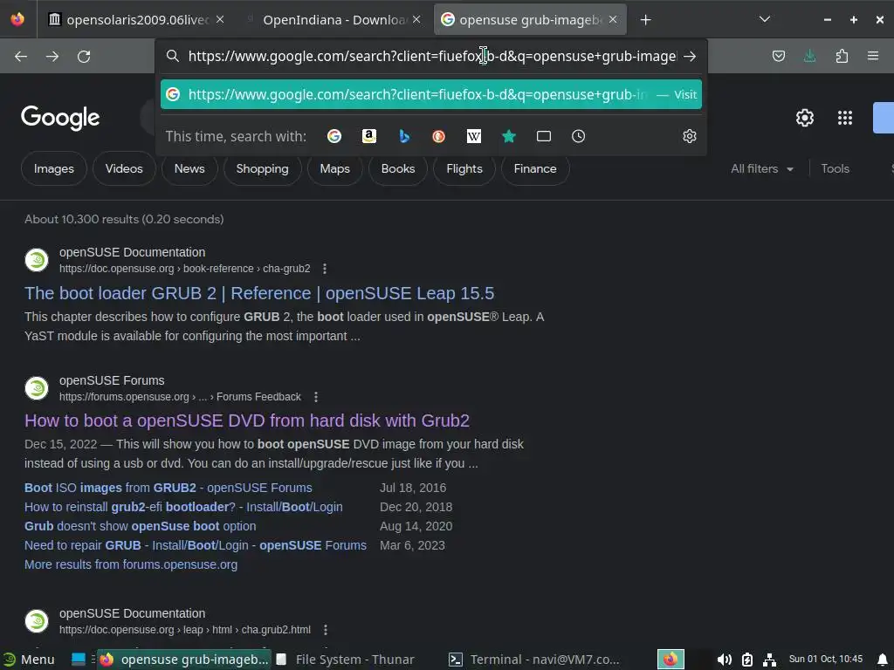
Task: Open options for openSUSE Forums result
Action: (316, 397)
